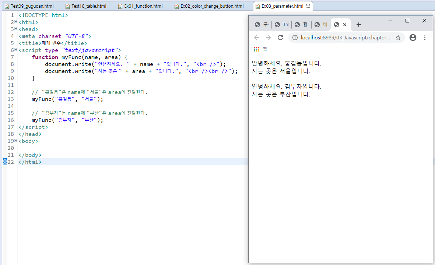Close the Chrome window

click(x=424, y=21)
